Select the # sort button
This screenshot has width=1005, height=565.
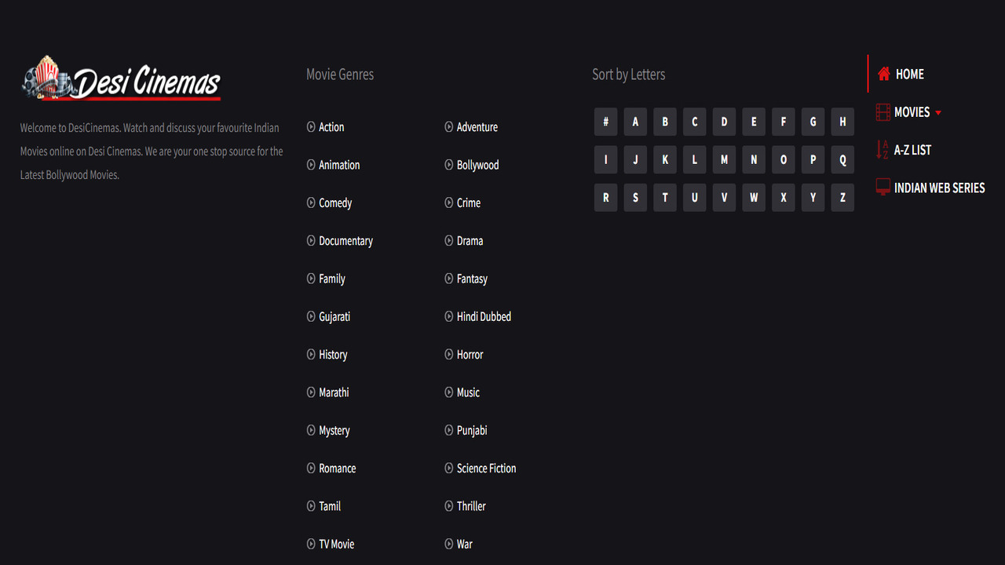(x=605, y=122)
